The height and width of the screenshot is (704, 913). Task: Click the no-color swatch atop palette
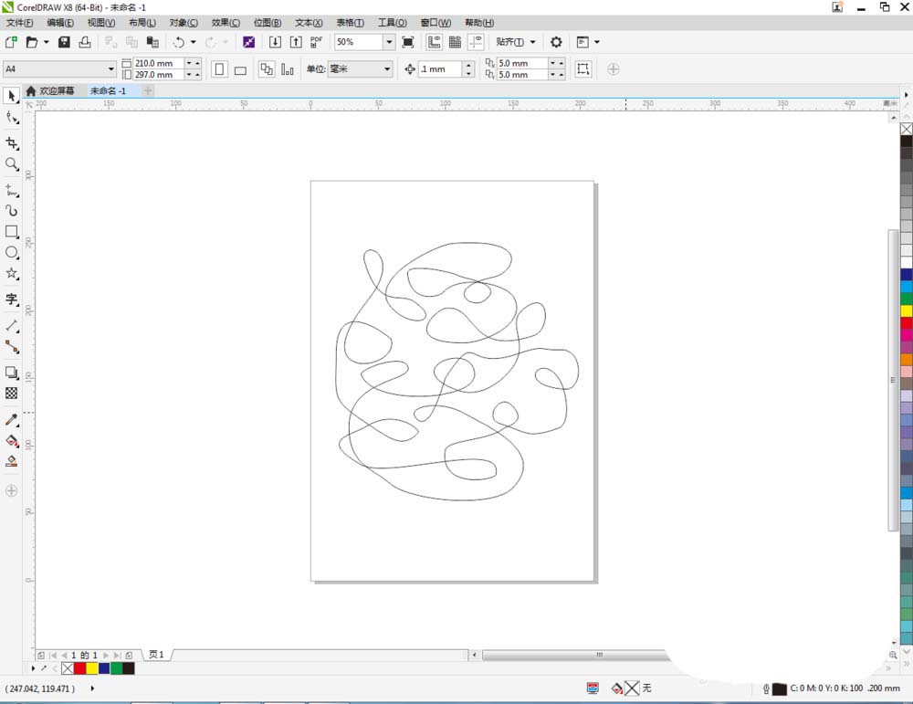(x=907, y=129)
